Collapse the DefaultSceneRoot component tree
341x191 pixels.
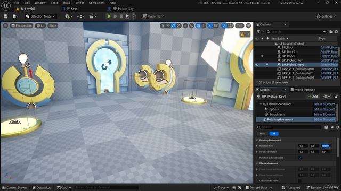[261, 104]
